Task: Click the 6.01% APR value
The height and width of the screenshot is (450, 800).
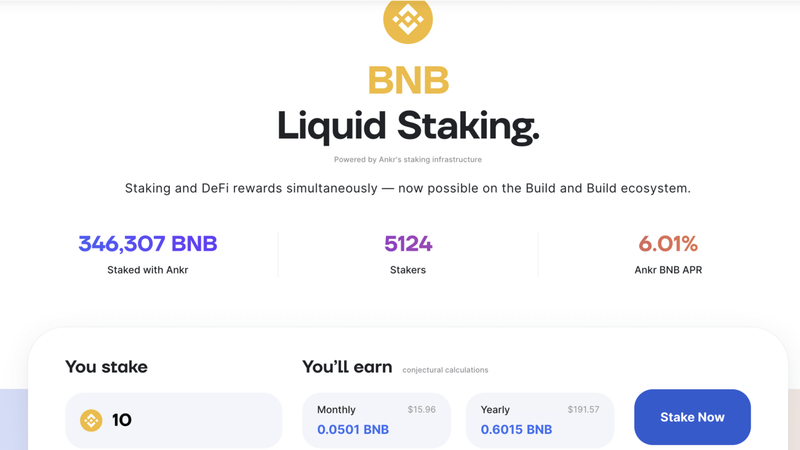Action: [668, 244]
